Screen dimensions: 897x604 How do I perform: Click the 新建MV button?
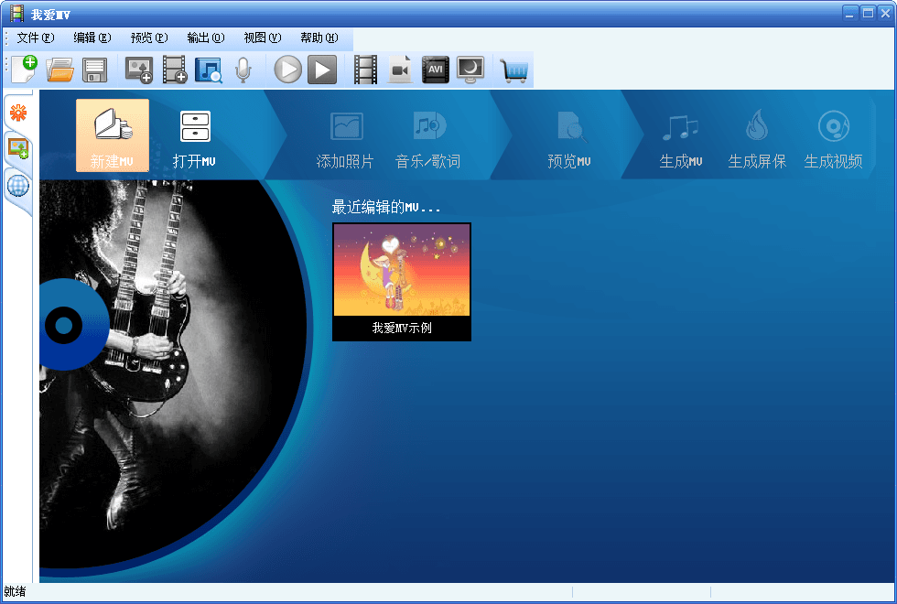112,135
